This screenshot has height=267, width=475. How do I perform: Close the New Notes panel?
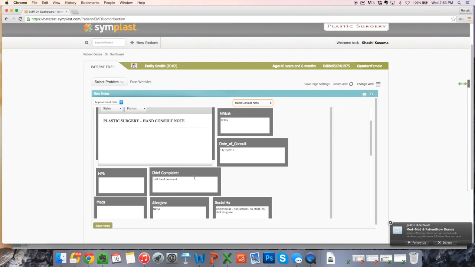coord(371,94)
